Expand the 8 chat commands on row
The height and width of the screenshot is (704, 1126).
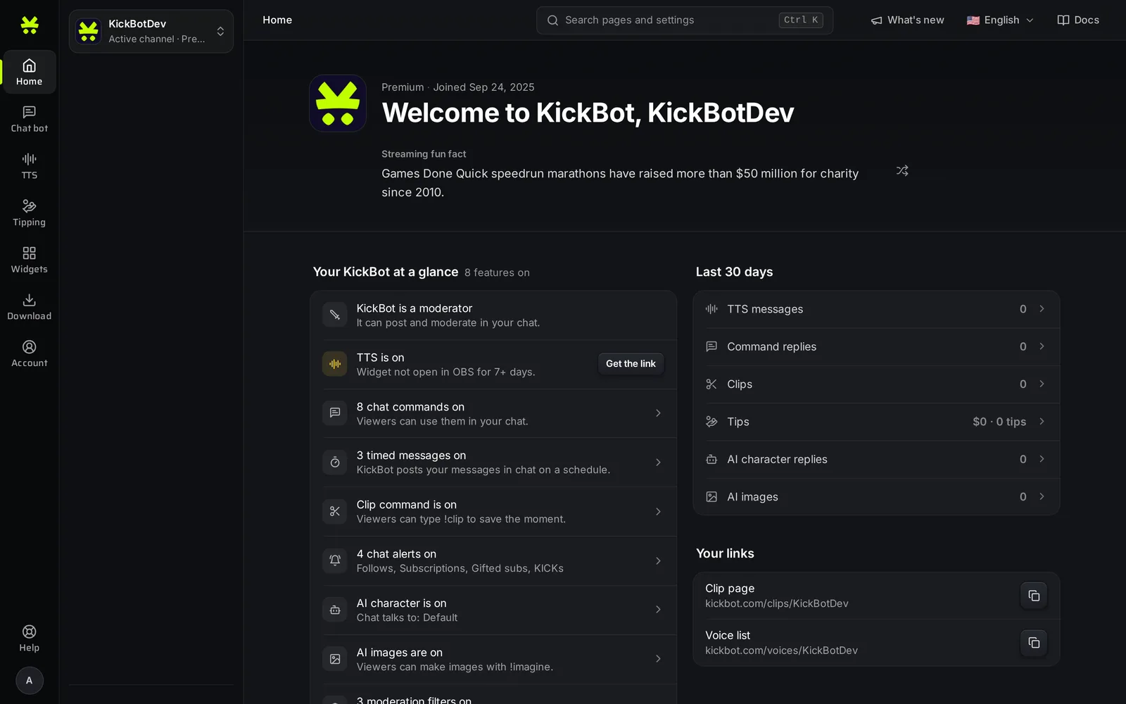click(x=493, y=413)
